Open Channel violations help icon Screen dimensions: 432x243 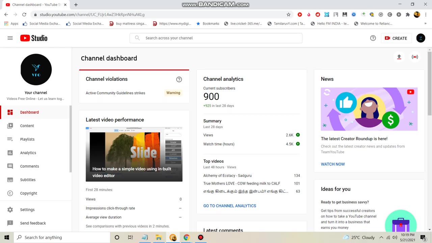179,79
